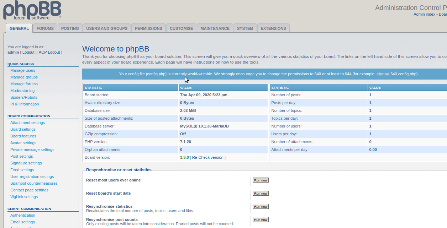The image size is (447, 228).
Task: Open Contact page settings
Action: (29, 190)
